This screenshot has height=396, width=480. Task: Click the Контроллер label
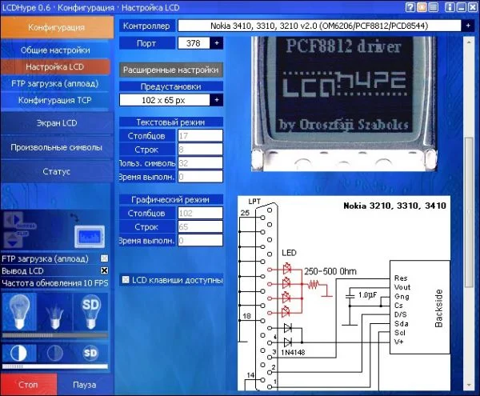pos(147,26)
